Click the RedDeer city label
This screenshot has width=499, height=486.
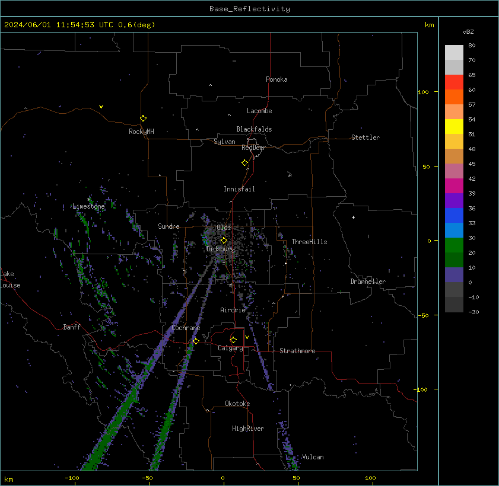pos(253,148)
